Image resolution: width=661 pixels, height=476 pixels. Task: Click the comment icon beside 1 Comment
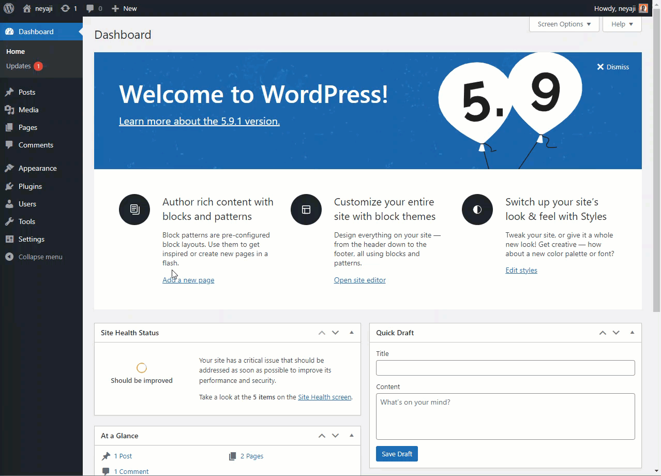106,471
